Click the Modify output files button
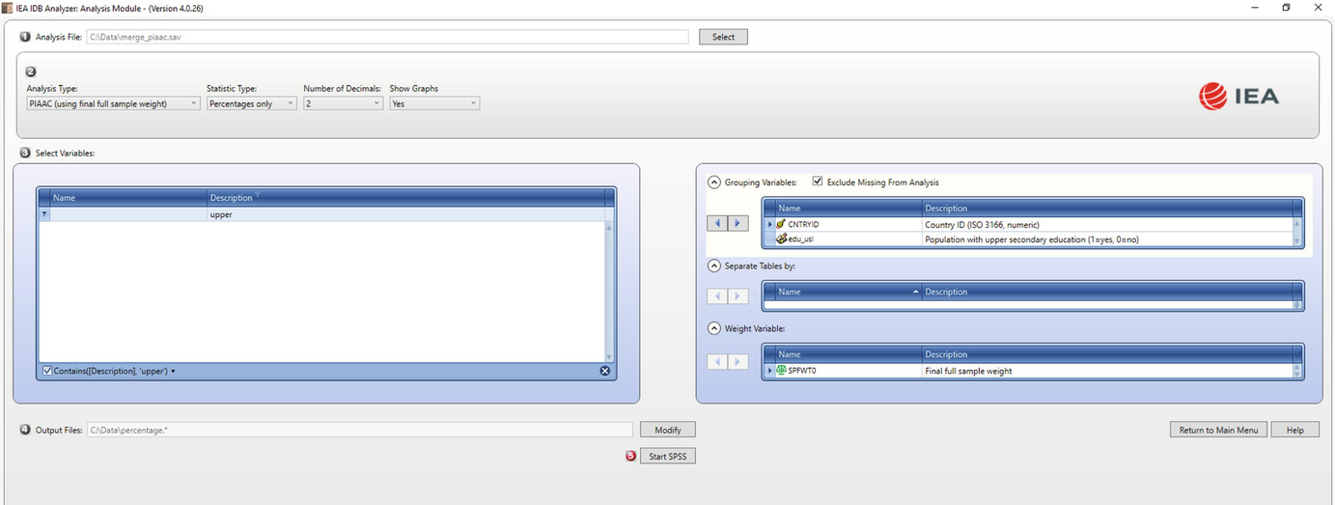This screenshot has height=505, width=1335. [x=667, y=430]
